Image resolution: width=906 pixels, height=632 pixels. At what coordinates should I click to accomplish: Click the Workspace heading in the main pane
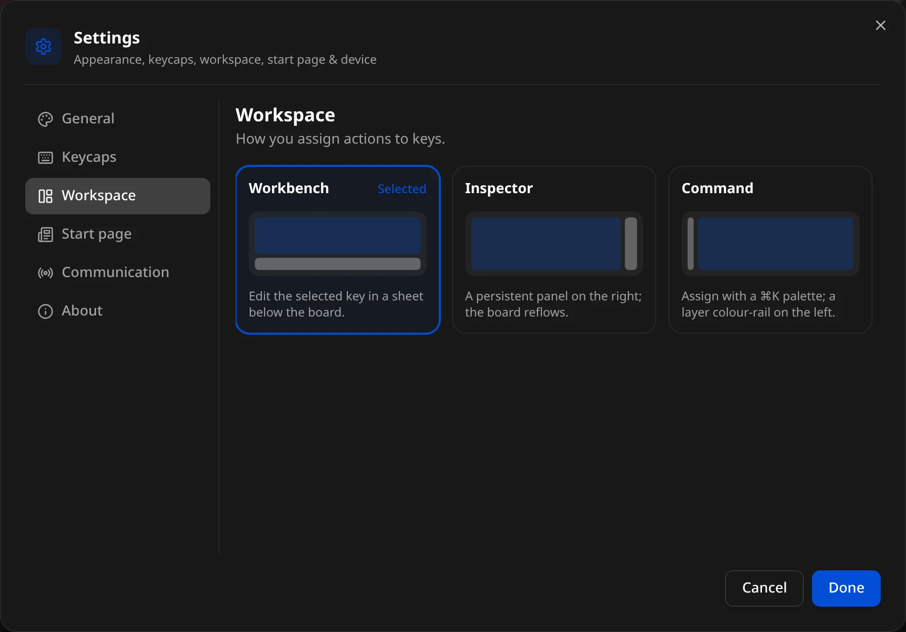285,115
